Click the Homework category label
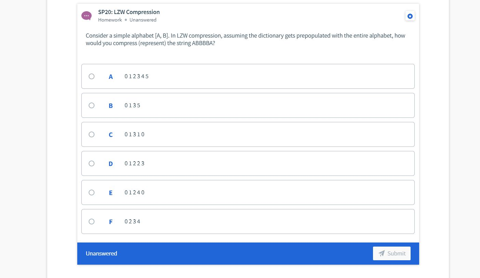This screenshot has height=278, width=480. tap(110, 20)
